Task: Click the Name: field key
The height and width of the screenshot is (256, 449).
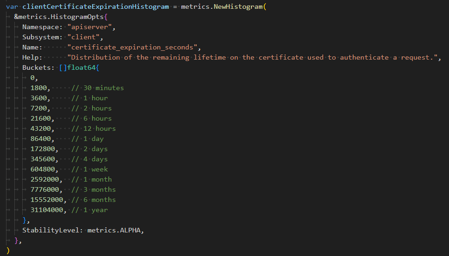Action: click(x=32, y=47)
